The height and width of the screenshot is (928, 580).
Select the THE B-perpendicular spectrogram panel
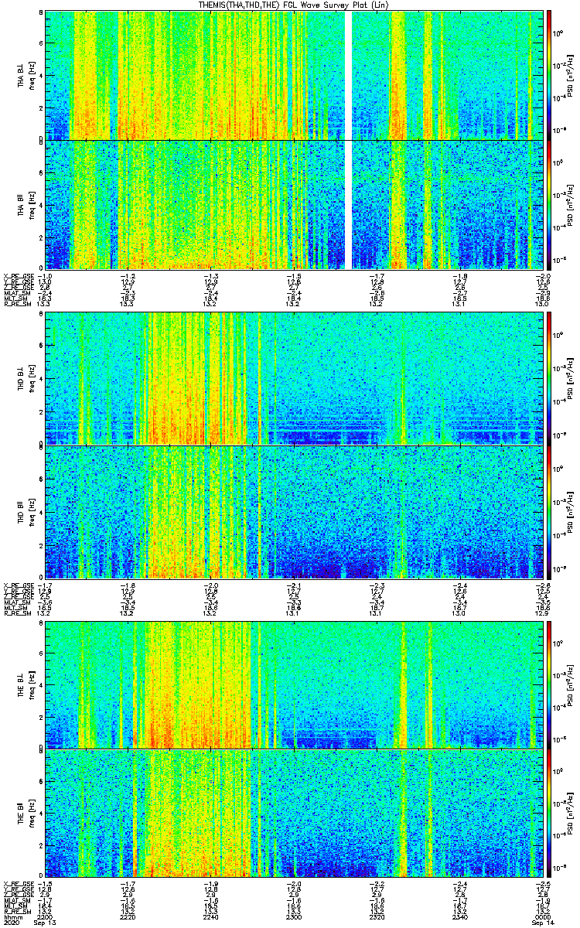pyautogui.click(x=293, y=684)
